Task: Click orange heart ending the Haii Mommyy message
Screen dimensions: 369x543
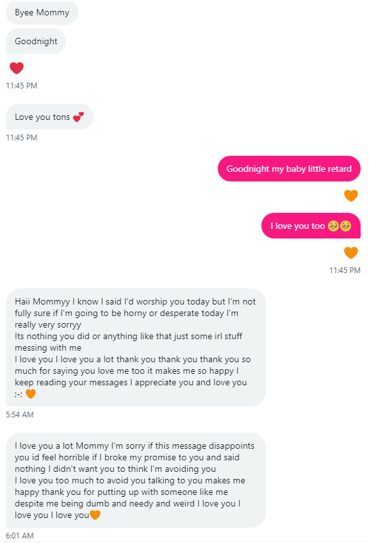Action: [x=31, y=394]
